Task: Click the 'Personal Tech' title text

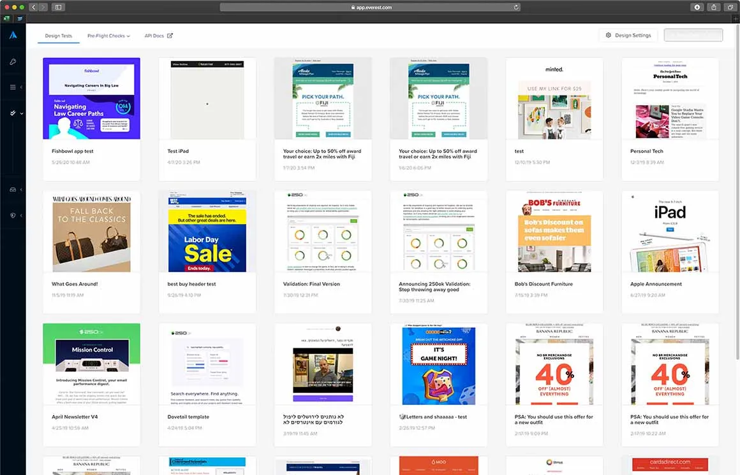Action: (x=647, y=152)
